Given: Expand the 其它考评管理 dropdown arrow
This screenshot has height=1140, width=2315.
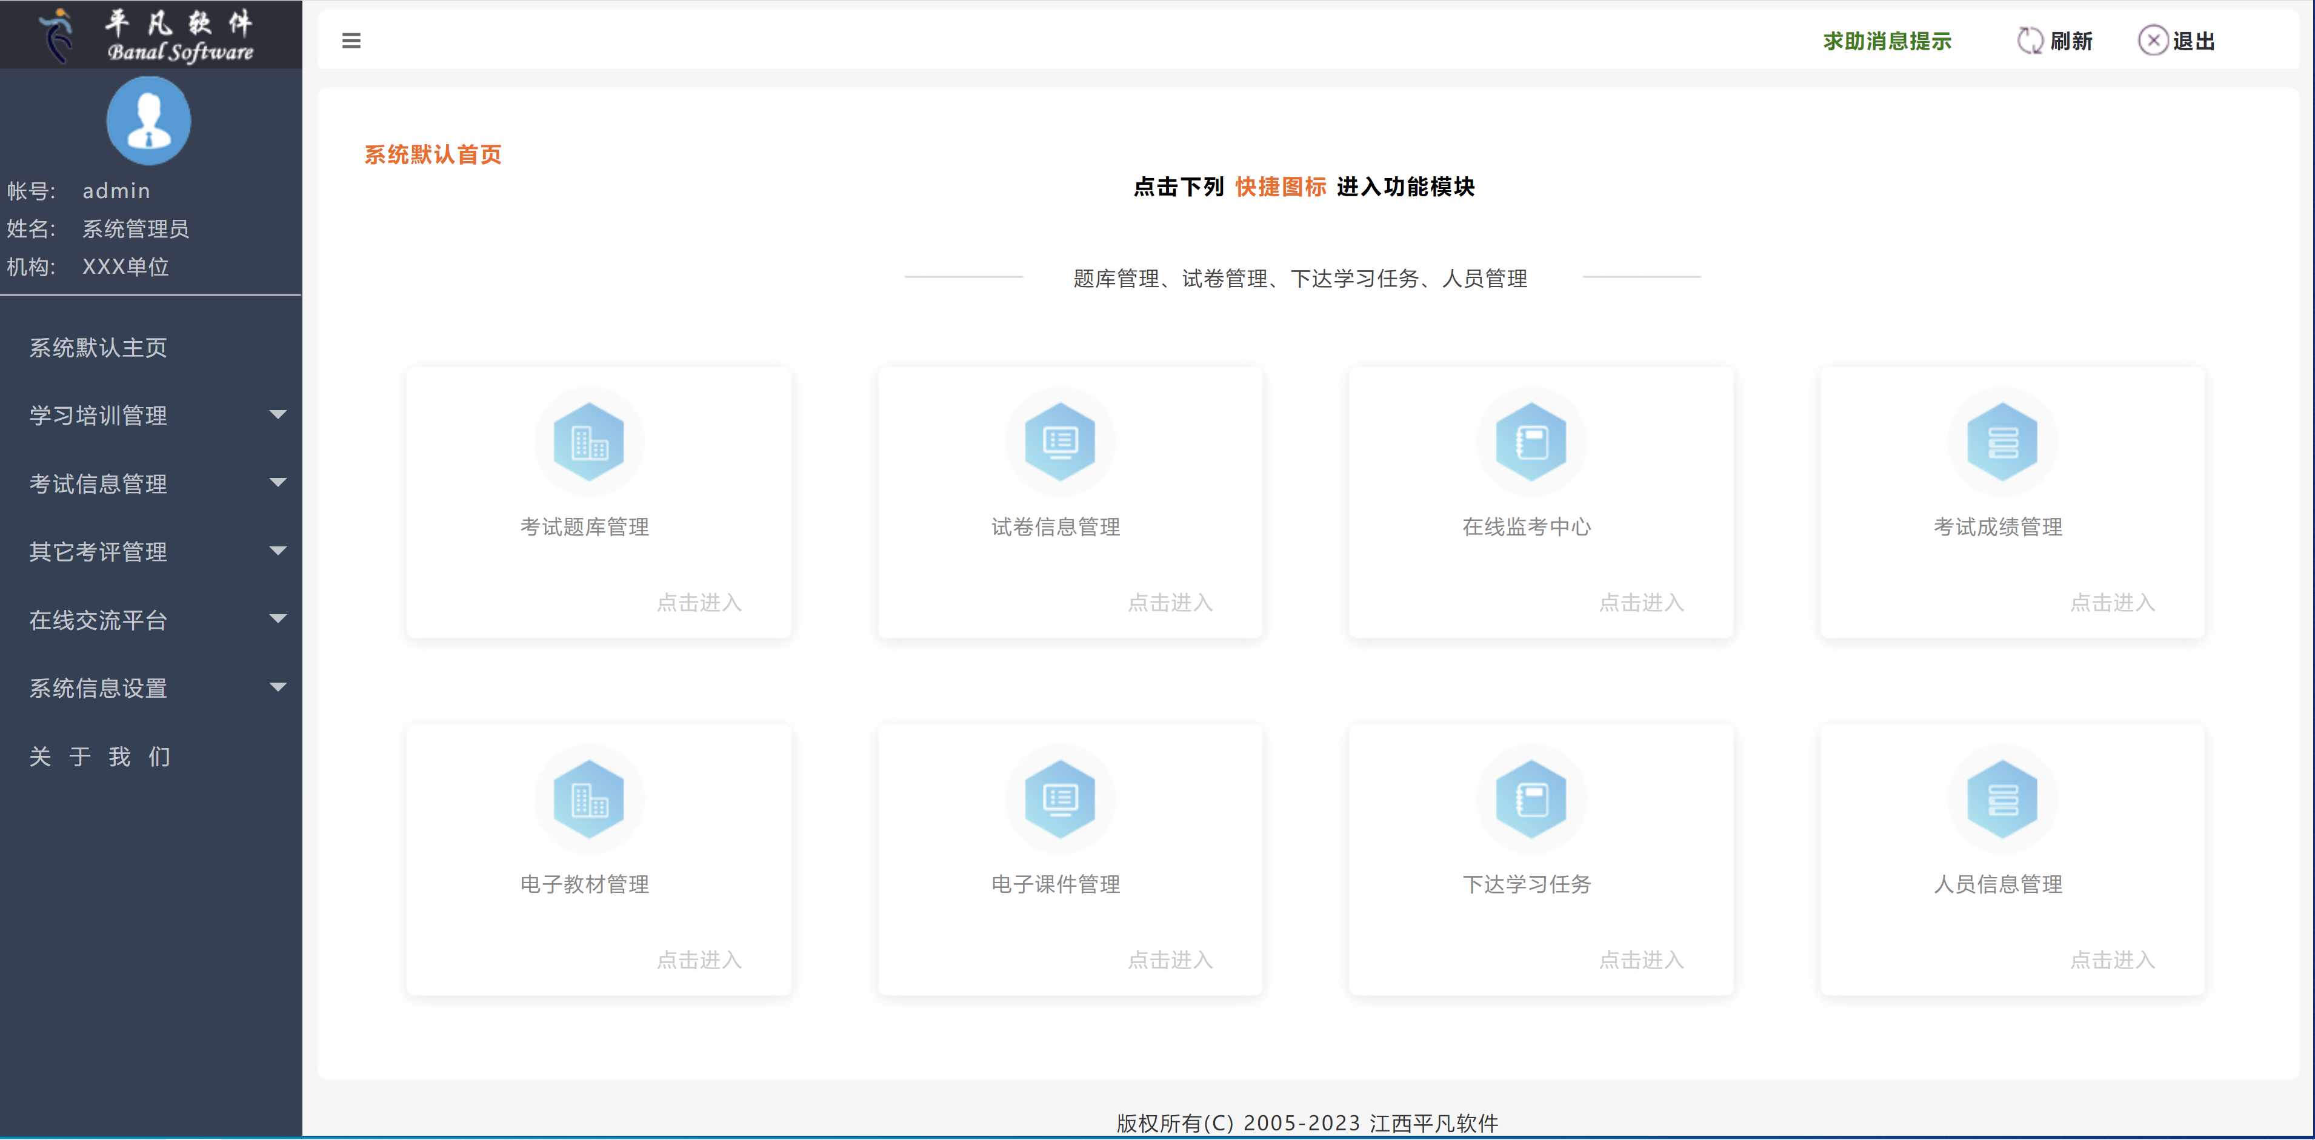Looking at the screenshot, I should [279, 552].
